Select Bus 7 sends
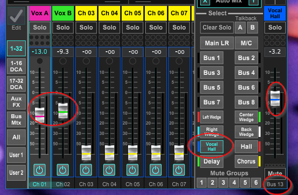 click(211, 102)
